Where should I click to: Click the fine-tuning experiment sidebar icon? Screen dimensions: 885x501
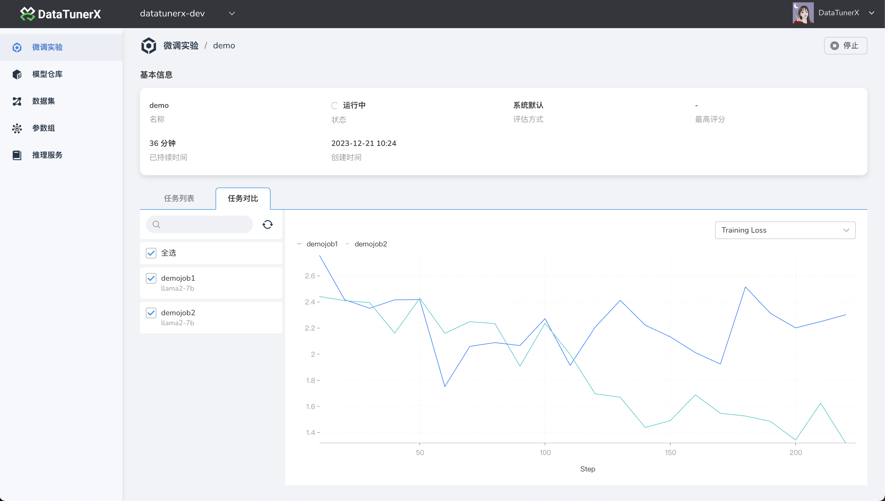click(x=17, y=47)
